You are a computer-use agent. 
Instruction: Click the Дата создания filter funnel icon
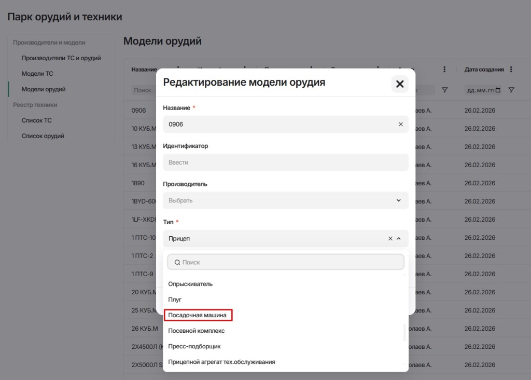(x=511, y=90)
